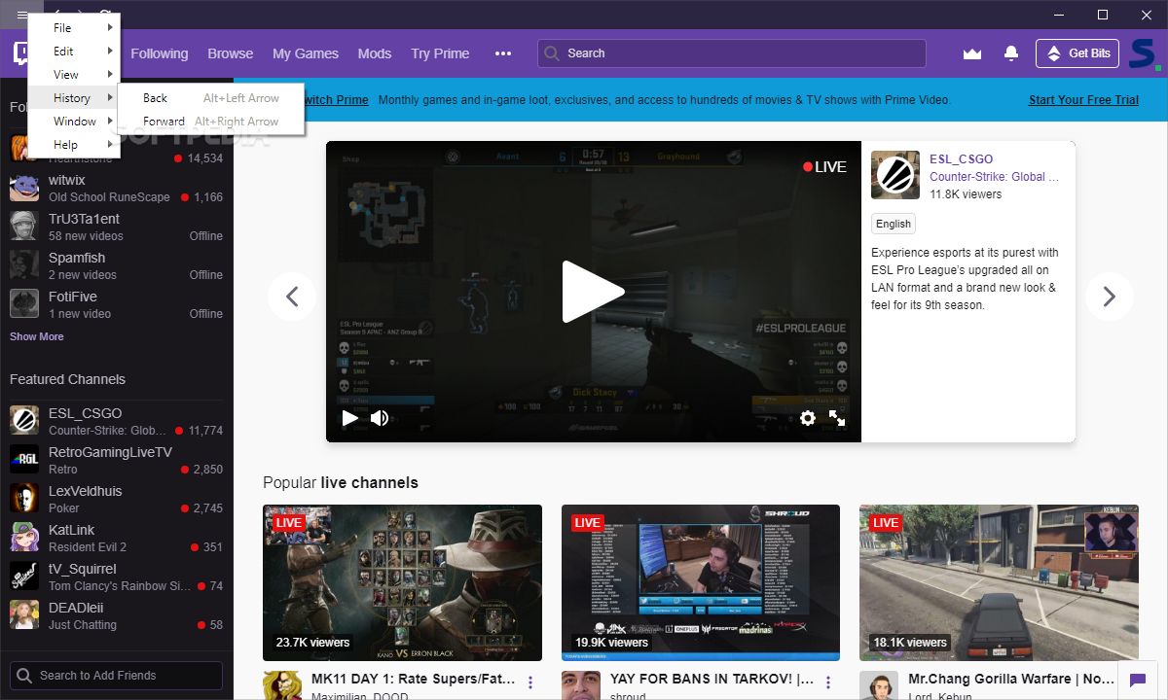Viewport: 1168px width, 700px height.
Task: Click the more options ellipsis in navbar
Action: pos(503,53)
